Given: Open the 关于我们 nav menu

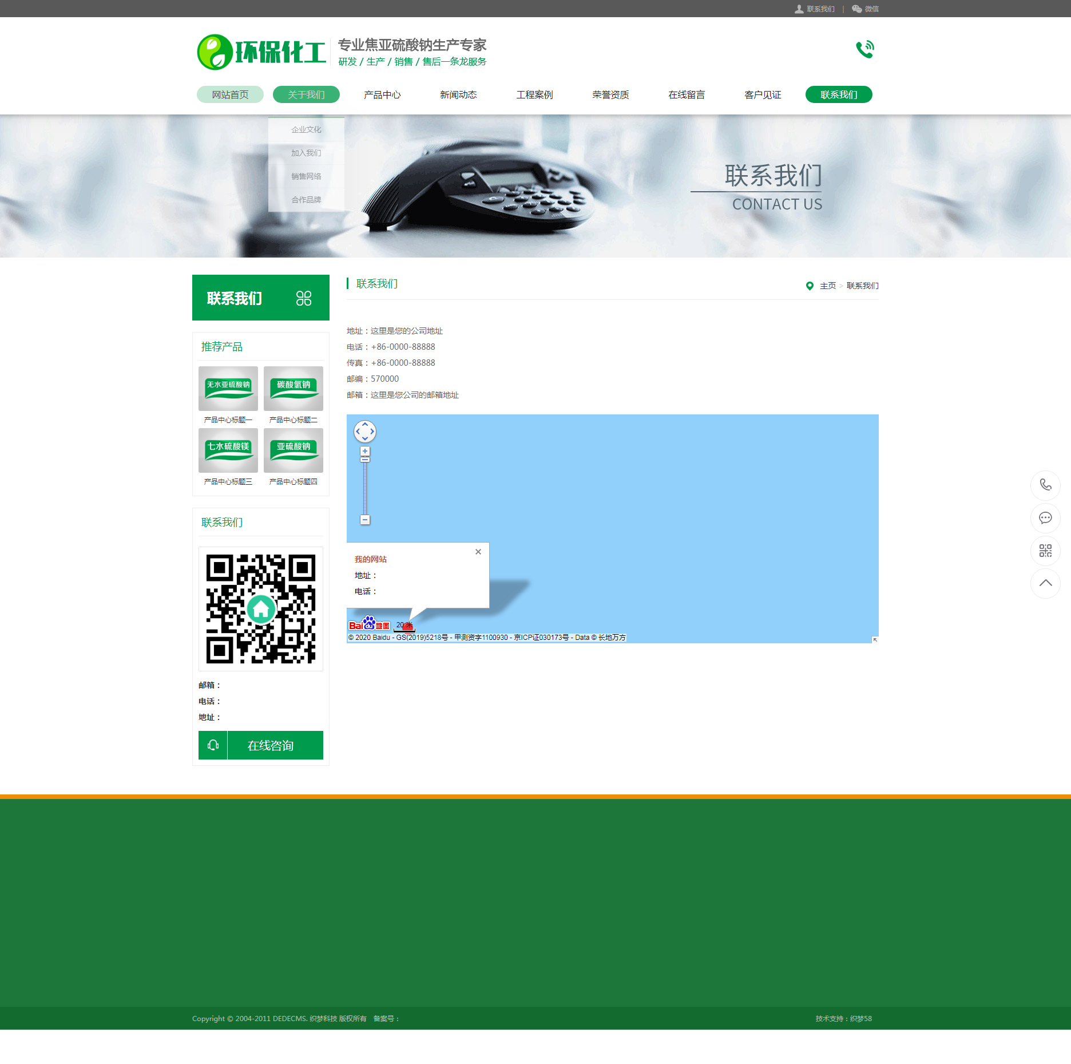Looking at the screenshot, I should click(306, 94).
